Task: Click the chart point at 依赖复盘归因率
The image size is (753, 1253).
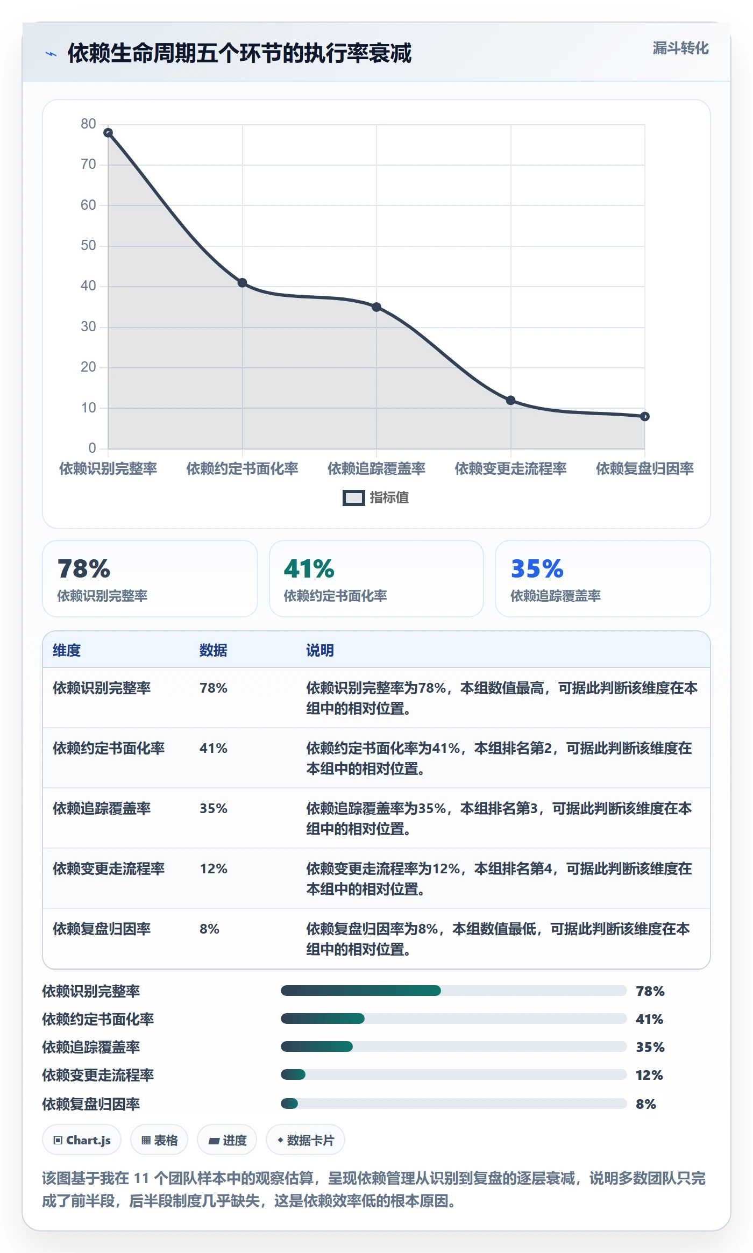Action: tap(645, 416)
